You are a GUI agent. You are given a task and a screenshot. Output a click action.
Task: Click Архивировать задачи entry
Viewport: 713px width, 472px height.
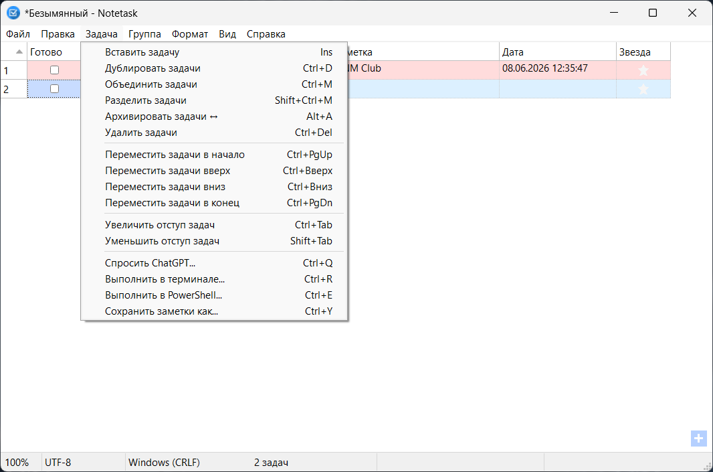pos(214,116)
